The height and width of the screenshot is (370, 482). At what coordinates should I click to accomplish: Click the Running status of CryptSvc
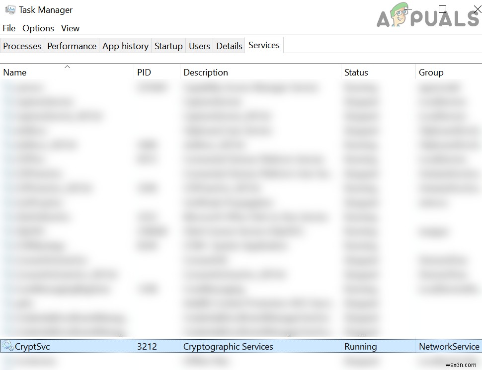tap(361, 346)
